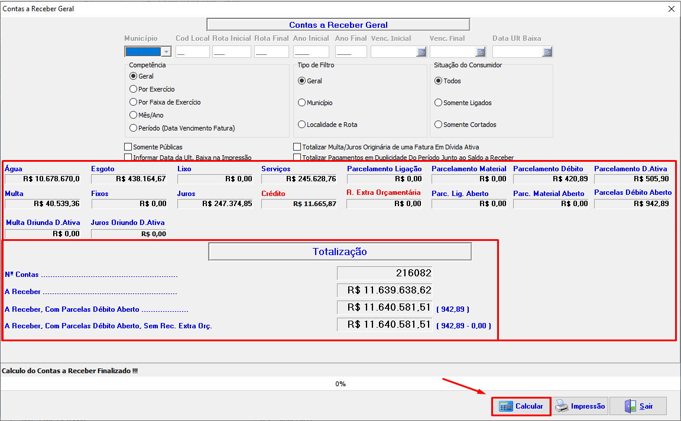Expand the Município dropdown
Viewport: 681px width, 421px height.
point(166,52)
